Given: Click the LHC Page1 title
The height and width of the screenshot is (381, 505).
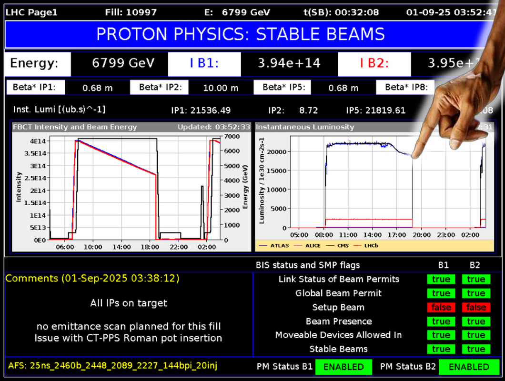Looking at the screenshot, I should click(31, 12).
